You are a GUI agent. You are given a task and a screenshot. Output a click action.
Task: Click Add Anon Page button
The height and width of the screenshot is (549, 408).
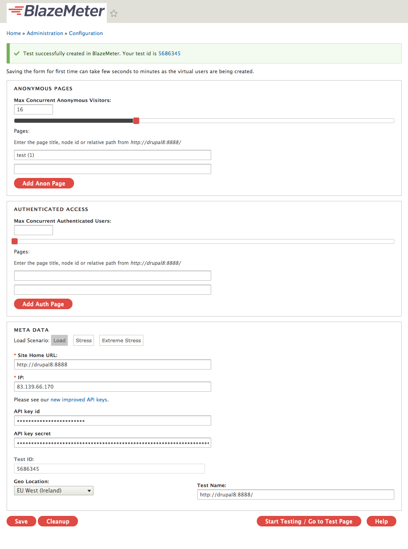(44, 183)
